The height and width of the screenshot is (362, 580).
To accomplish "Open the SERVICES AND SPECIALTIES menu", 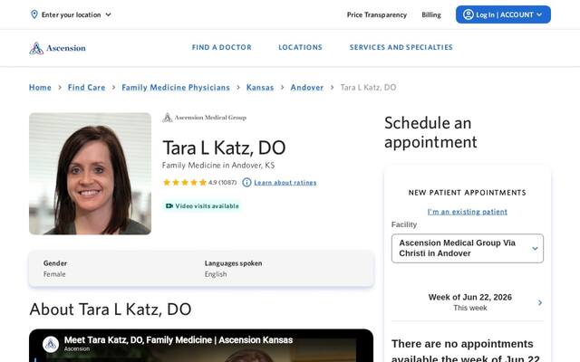I will pos(401,47).
